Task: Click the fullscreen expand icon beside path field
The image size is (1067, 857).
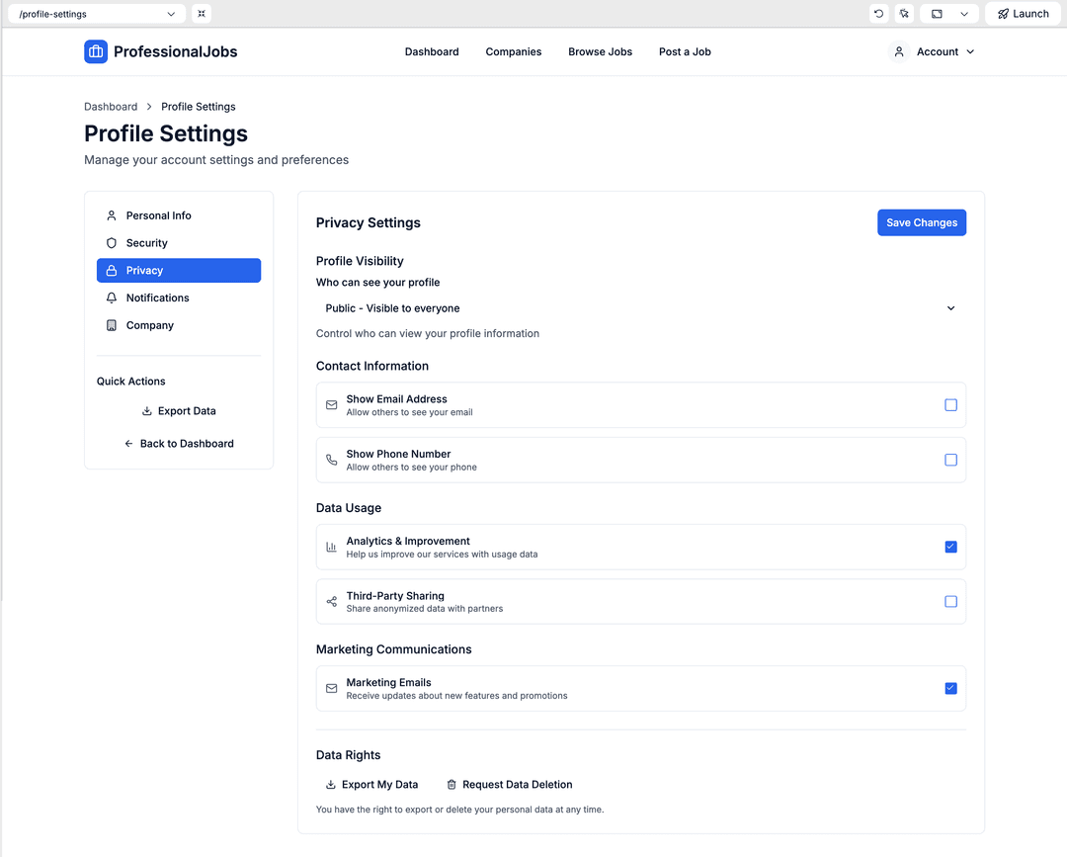Action: pos(202,14)
